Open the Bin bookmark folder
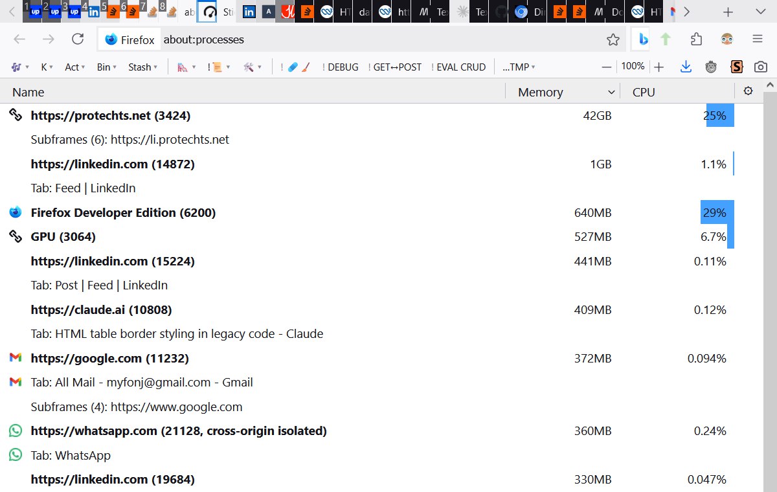This screenshot has width=777, height=492. 107,67
